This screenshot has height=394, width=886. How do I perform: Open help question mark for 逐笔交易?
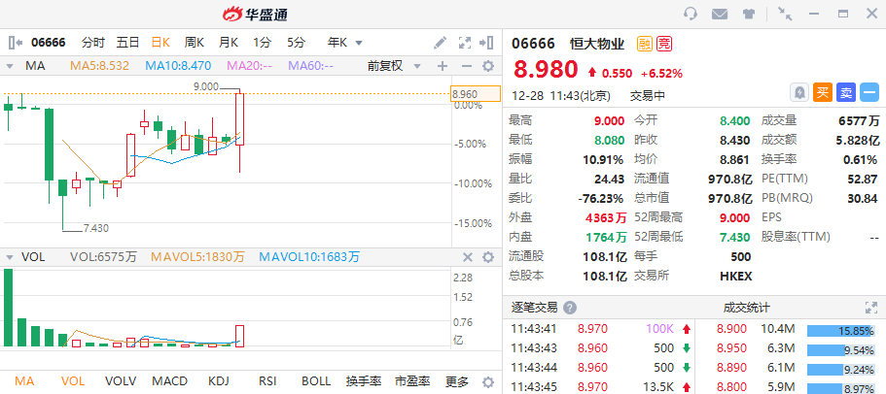(570, 308)
